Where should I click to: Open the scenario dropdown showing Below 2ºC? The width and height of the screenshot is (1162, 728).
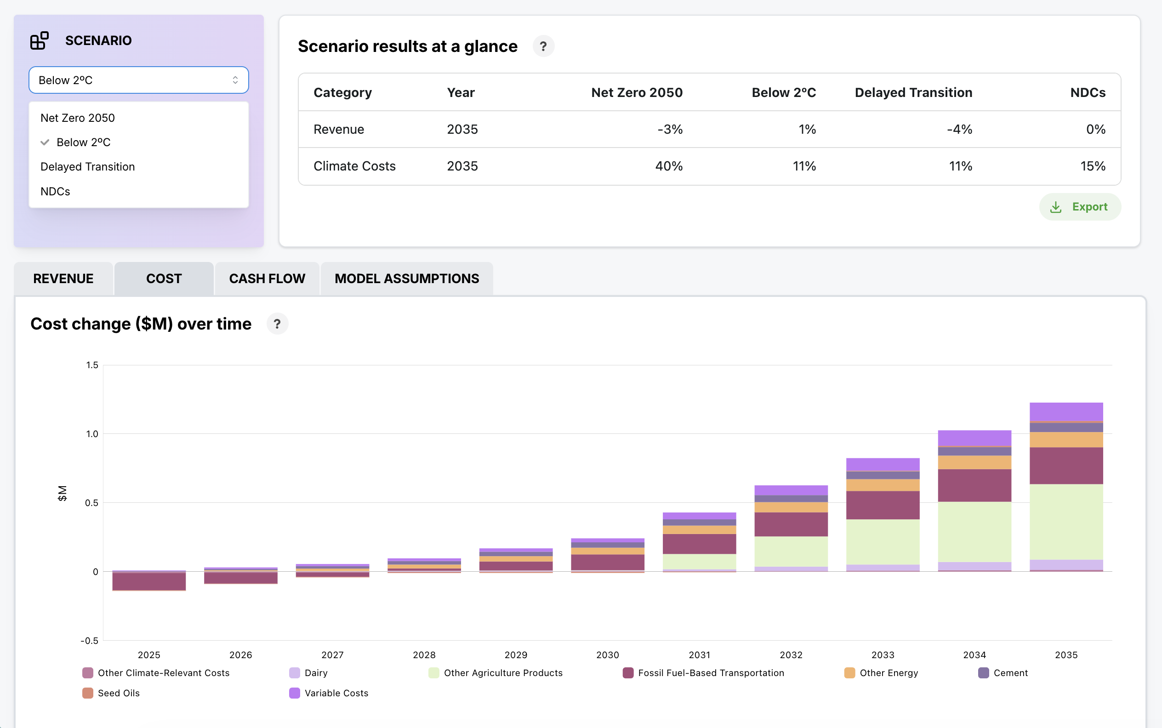pos(139,80)
